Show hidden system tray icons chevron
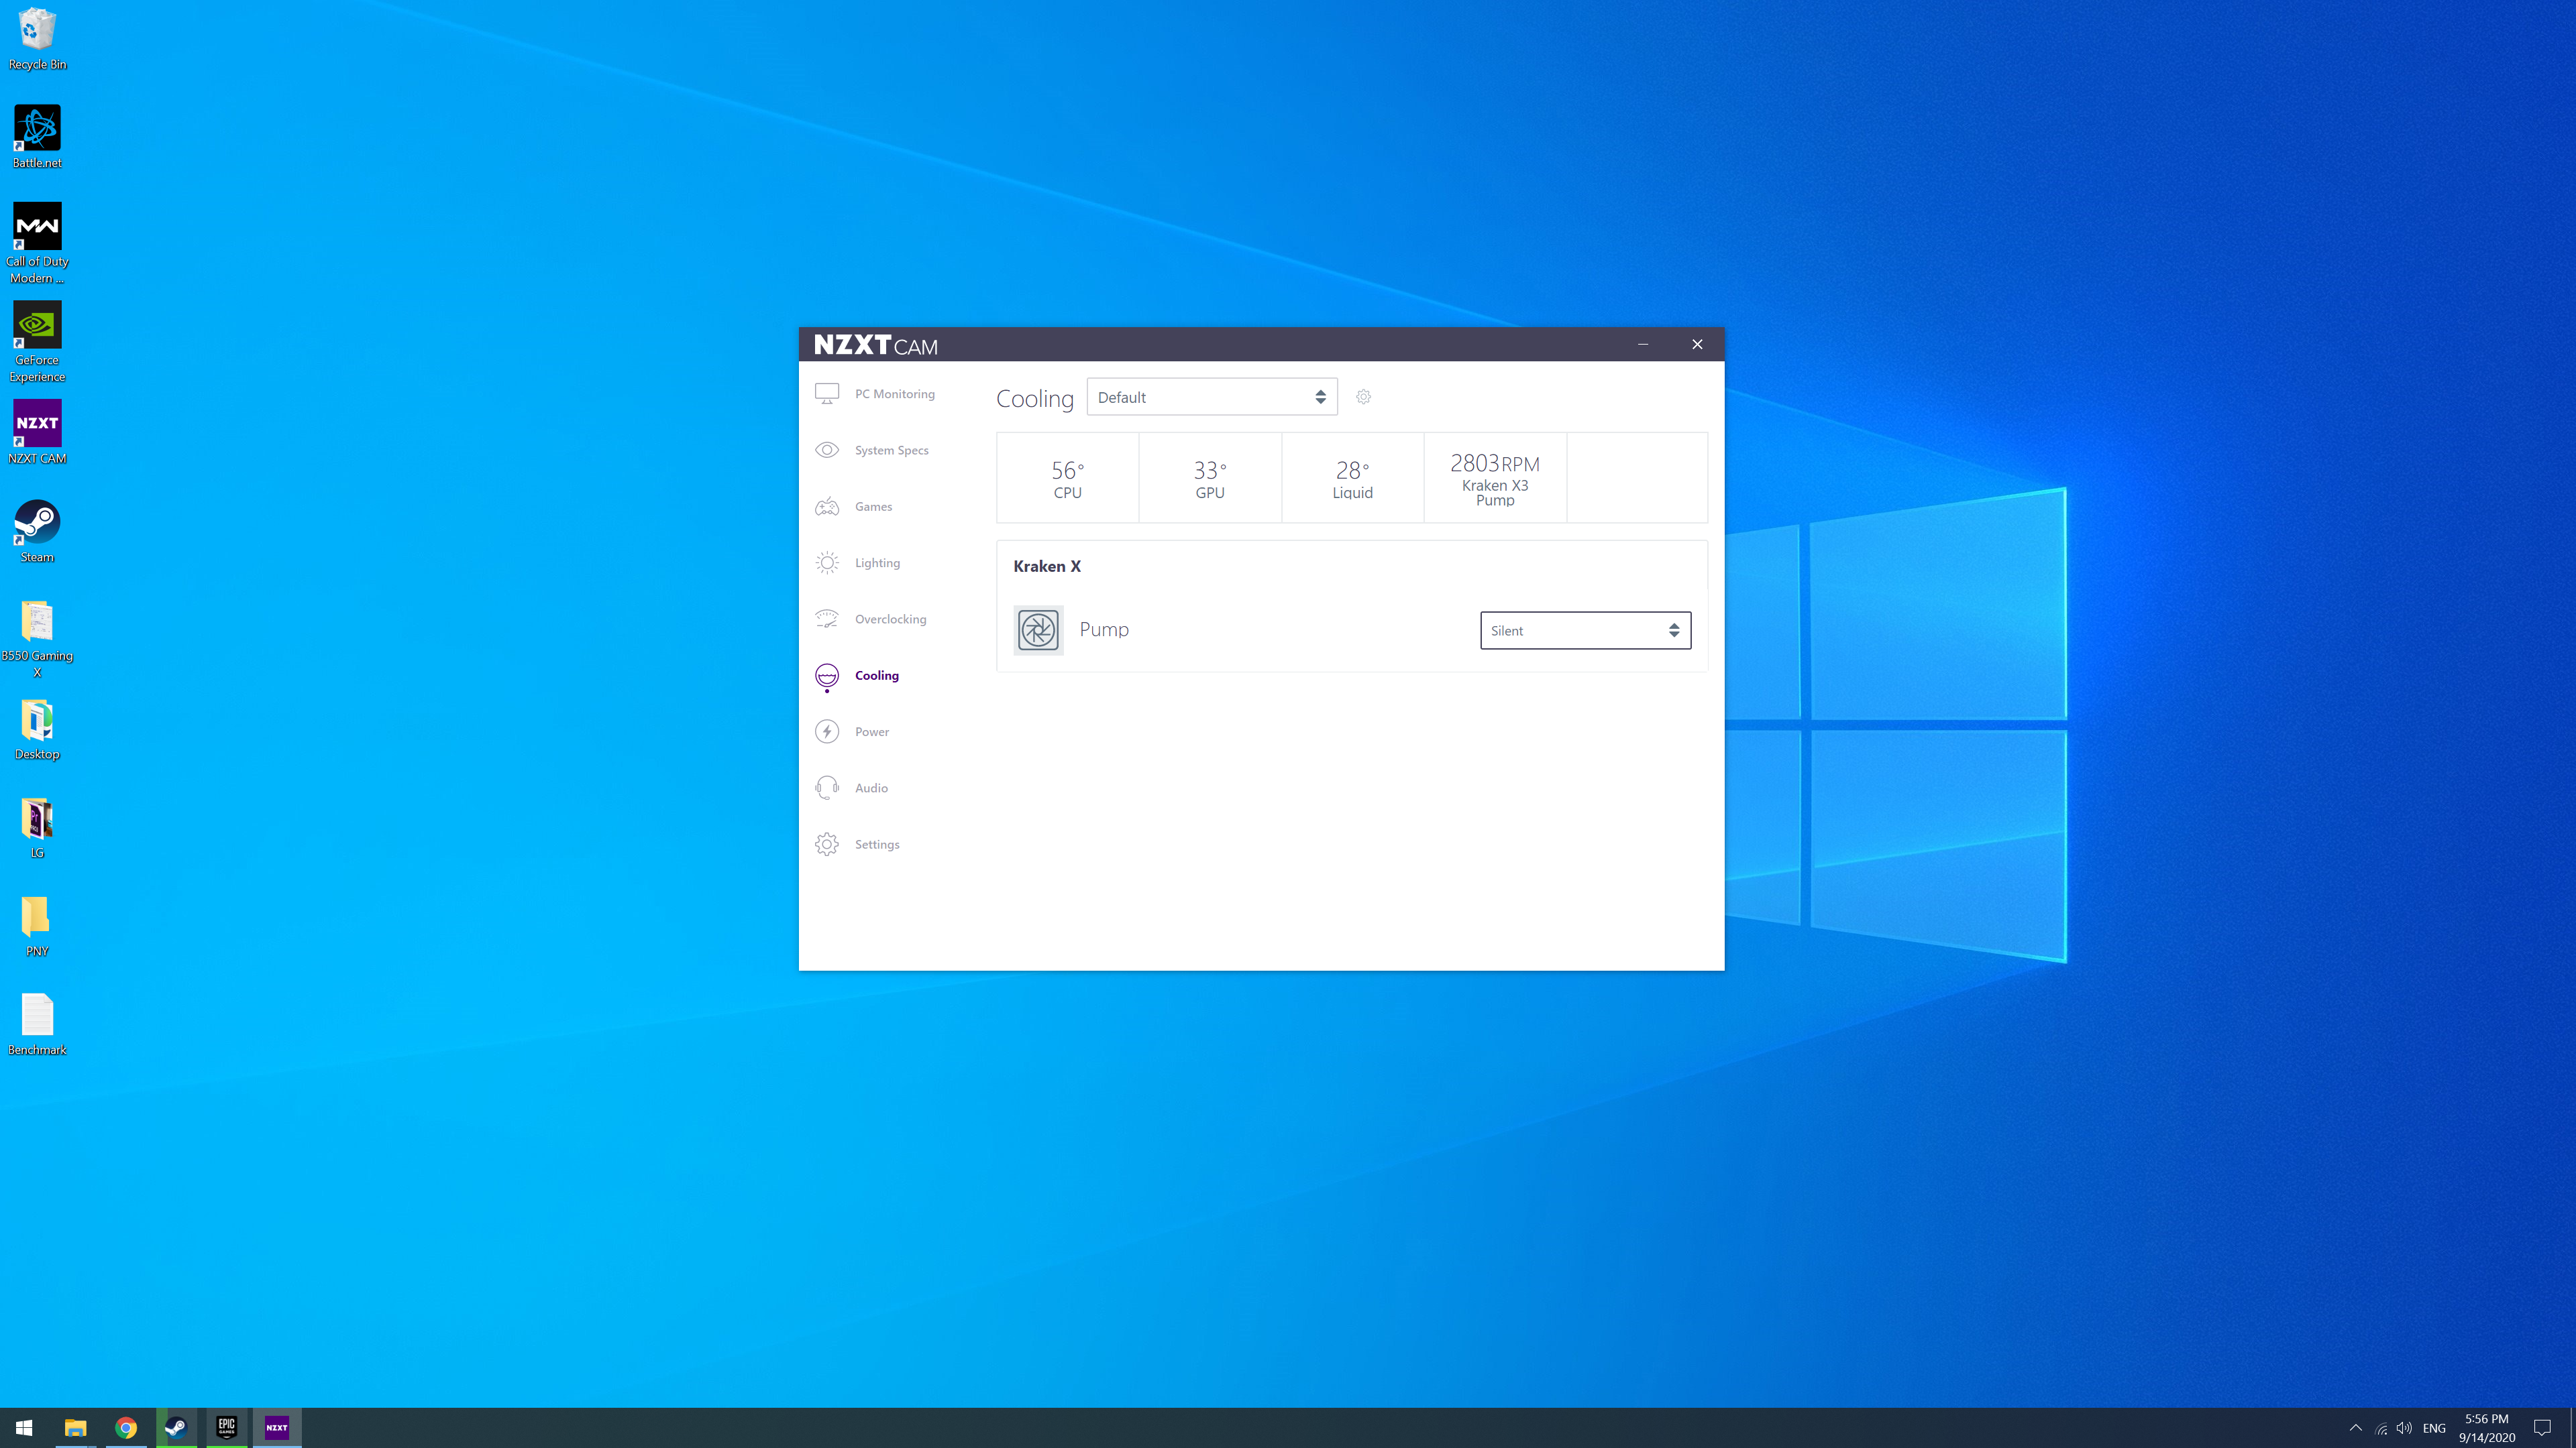Viewport: 2576px width, 1448px height. tap(2355, 1427)
